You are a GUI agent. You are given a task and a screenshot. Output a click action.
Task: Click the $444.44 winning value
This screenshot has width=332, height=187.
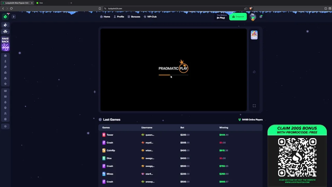(224, 135)
